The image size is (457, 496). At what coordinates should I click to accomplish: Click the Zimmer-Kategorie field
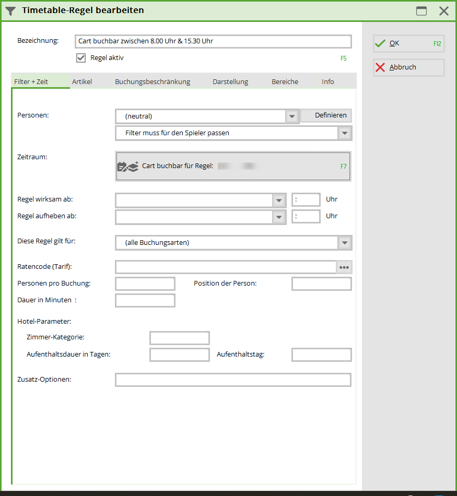point(180,338)
